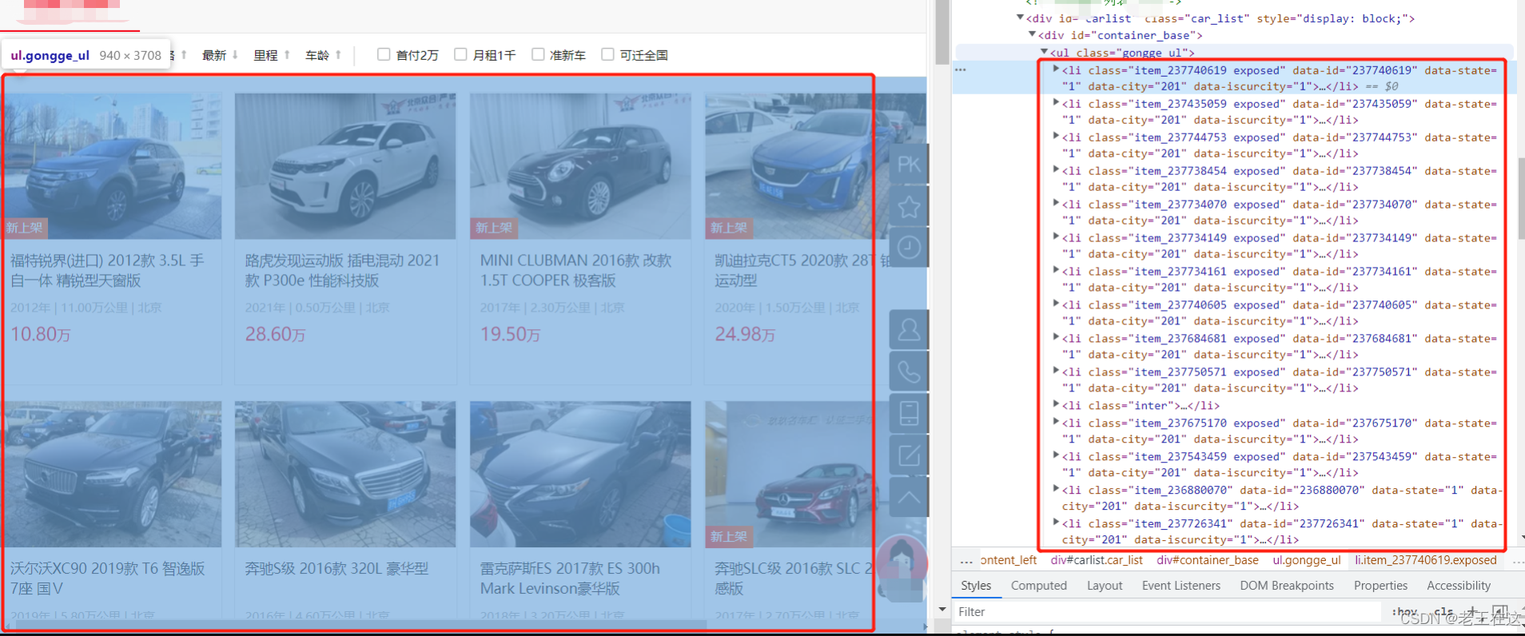Click the star favorites icon in sidebar
Viewport: 1525px width, 636px height.
click(909, 207)
